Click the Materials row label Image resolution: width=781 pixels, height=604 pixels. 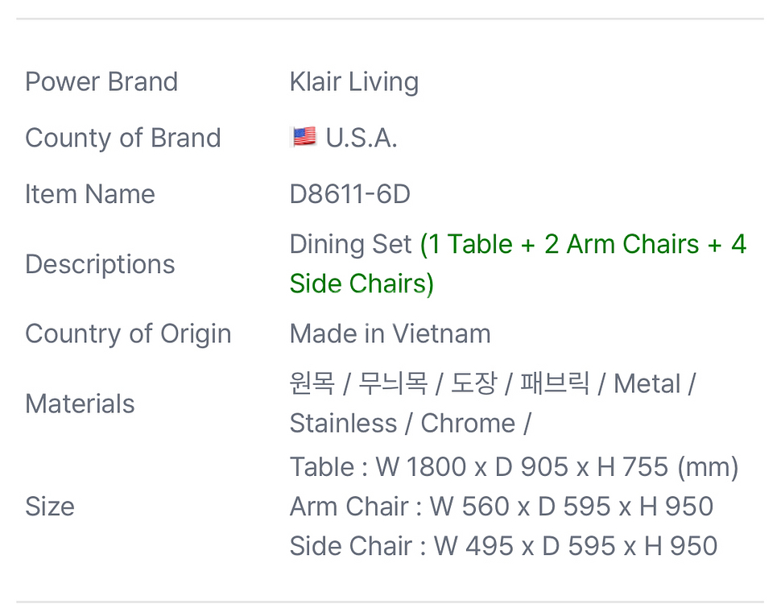[x=80, y=403]
